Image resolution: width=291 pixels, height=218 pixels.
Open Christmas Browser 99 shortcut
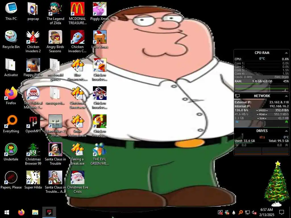[x=33, y=154]
